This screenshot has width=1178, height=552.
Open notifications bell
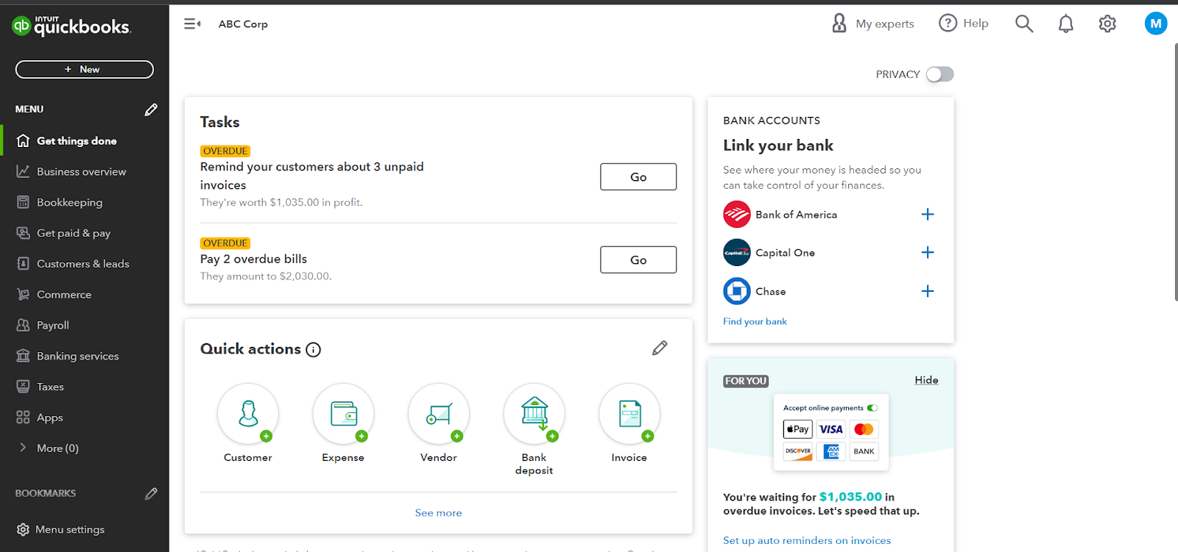click(1065, 24)
